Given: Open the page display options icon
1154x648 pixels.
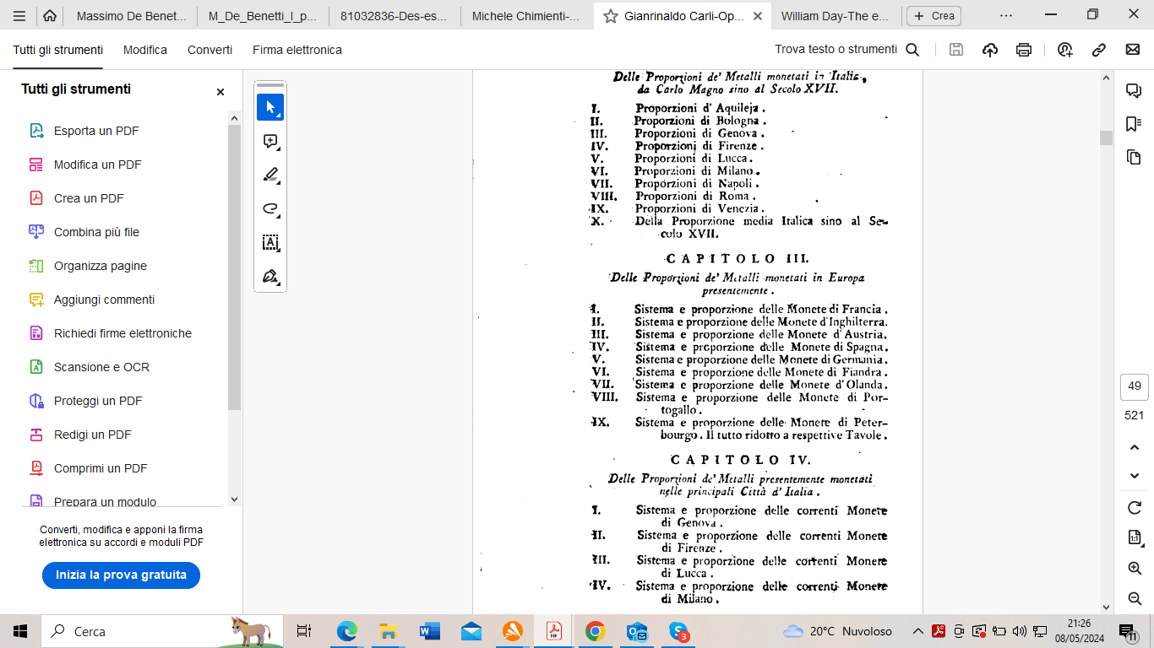Looking at the screenshot, I should click(1135, 538).
